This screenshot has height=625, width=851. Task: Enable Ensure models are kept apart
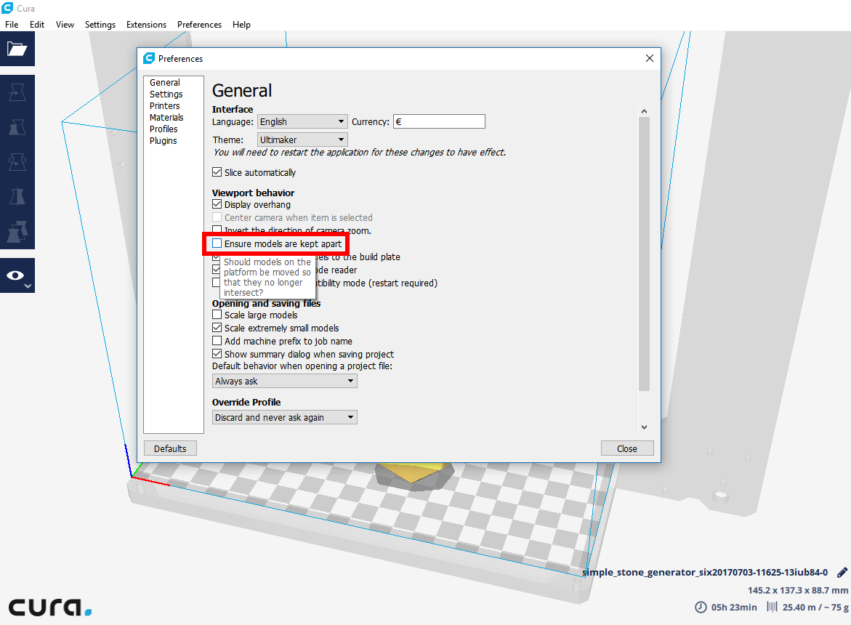[217, 243]
